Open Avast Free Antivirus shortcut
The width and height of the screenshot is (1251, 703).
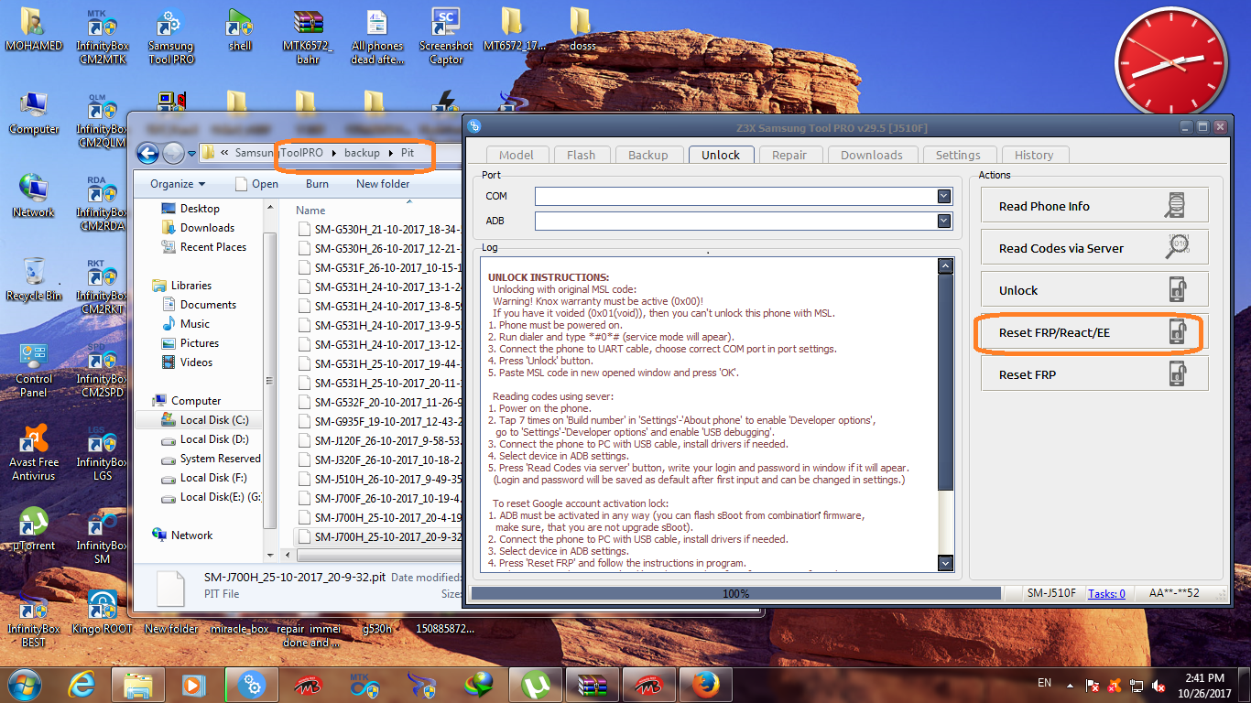(34, 452)
